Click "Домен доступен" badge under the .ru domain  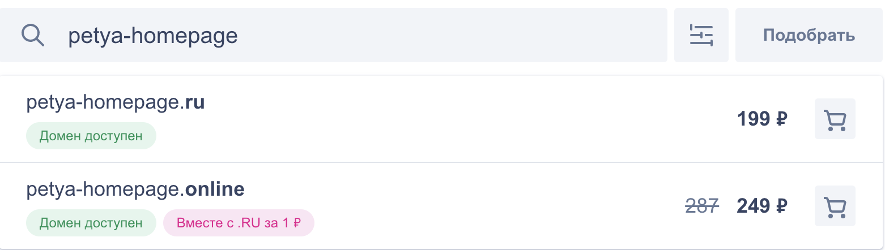pos(91,136)
